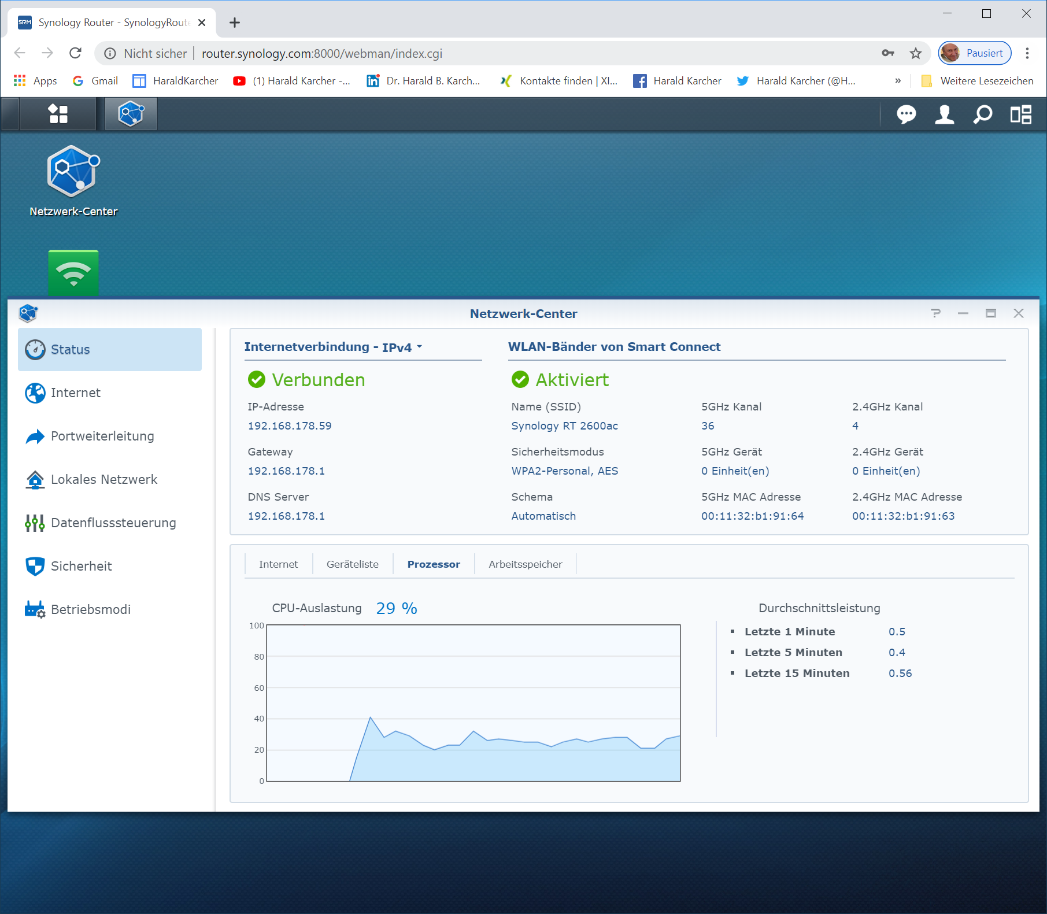Select Portweiterleitung in the sidebar

[102, 436]
